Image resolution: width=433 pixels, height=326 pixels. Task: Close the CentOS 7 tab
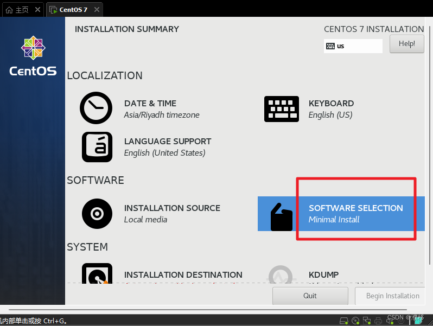tap(97, 10)
